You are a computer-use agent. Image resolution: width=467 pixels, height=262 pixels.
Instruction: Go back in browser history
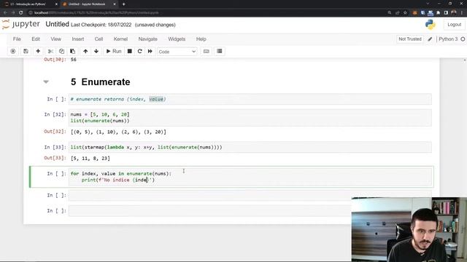point(5,13)
